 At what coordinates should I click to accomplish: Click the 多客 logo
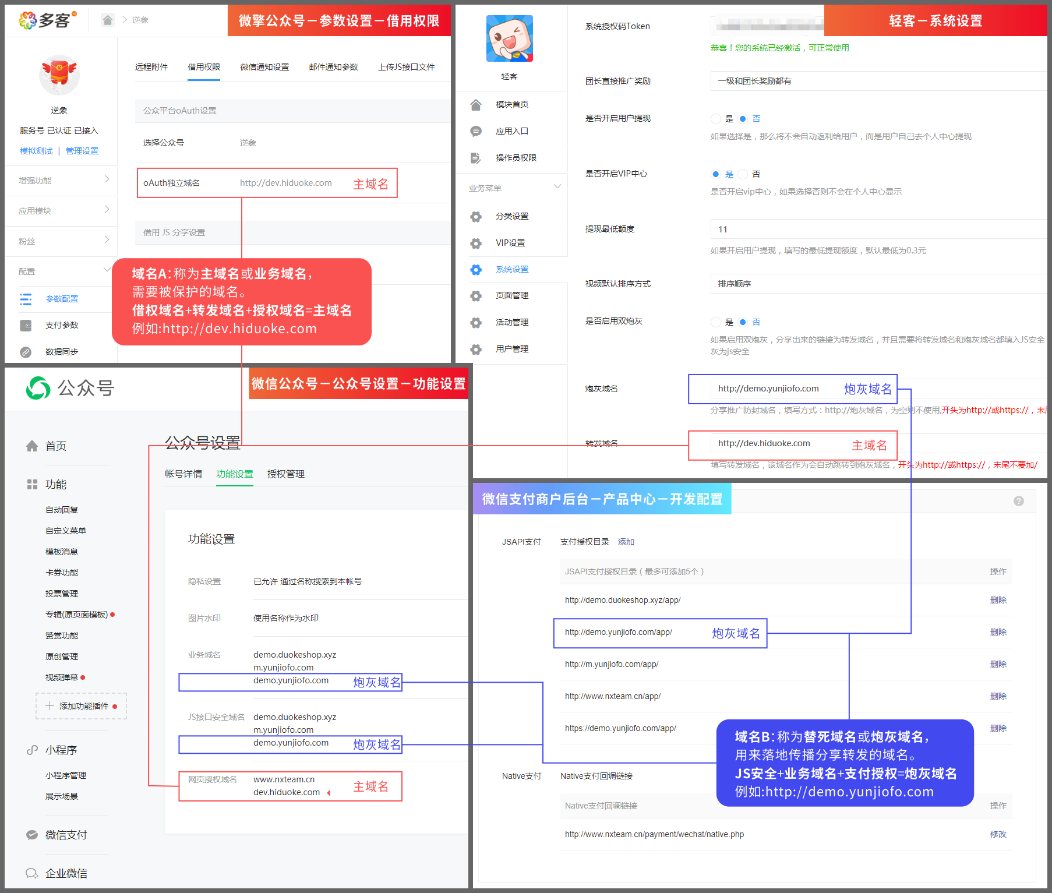(47, 20)
